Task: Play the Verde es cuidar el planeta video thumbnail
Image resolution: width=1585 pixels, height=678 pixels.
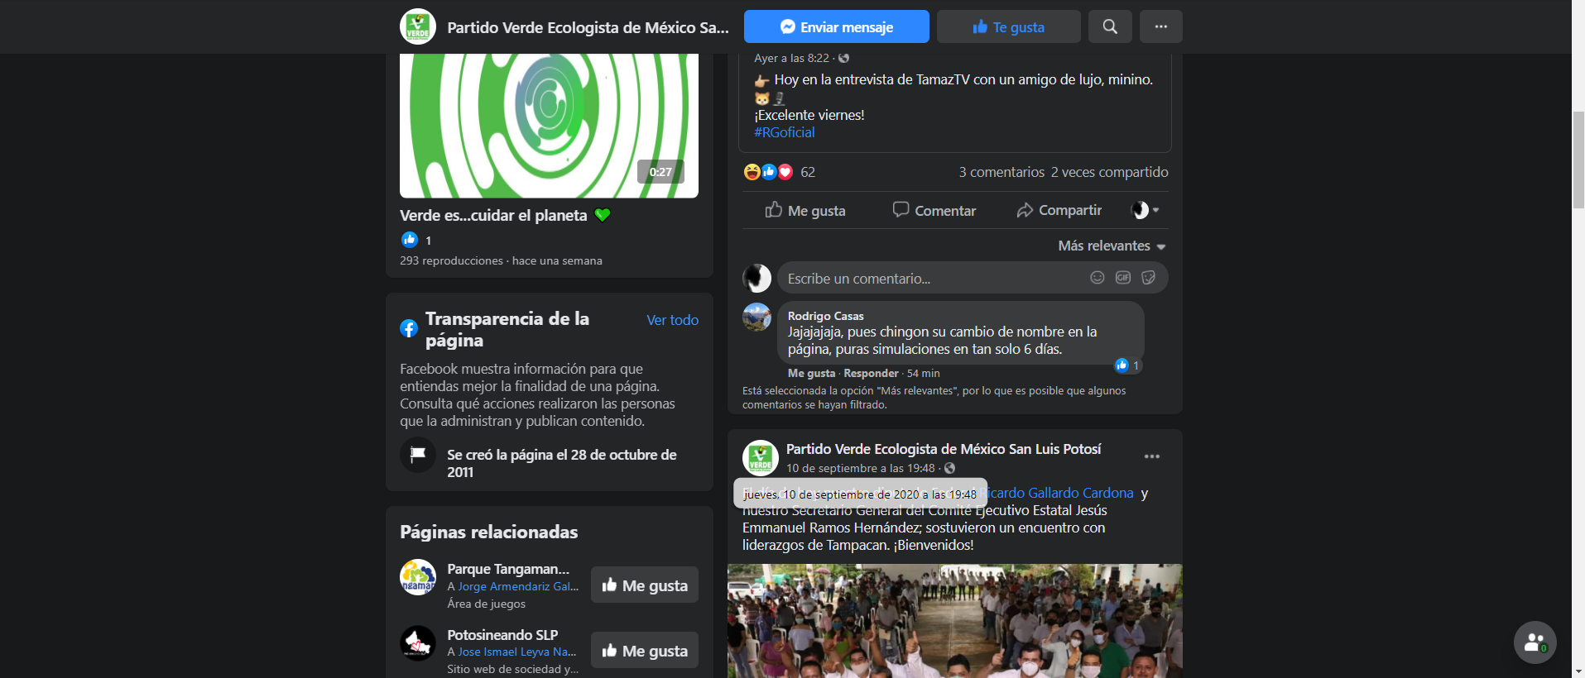Action: (x=549, y=126)
